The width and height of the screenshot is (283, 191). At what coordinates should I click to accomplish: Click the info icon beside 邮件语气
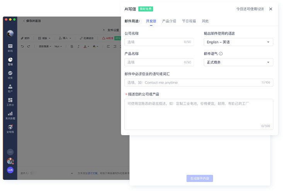[x=221, y=54]
